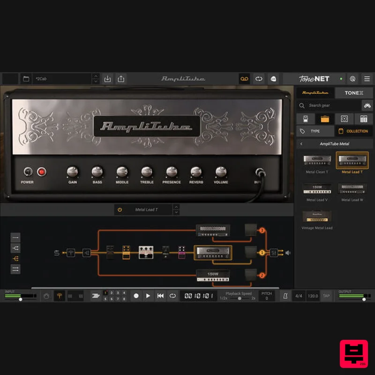The width and height of the screenshot is (375, 375).
Task: Open the Looper with the orange loop icon
Action: [x=244, y=79]
